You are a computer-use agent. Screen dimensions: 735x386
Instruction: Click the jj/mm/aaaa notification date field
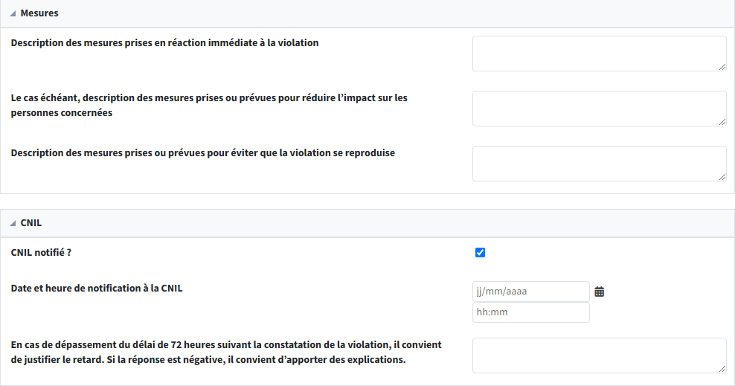coord(530,292)
